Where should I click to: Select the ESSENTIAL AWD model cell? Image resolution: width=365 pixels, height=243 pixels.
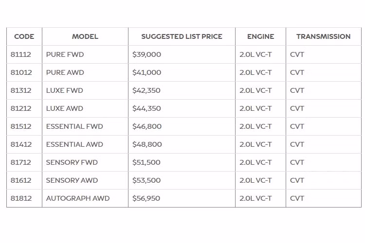tap(74, 144)
